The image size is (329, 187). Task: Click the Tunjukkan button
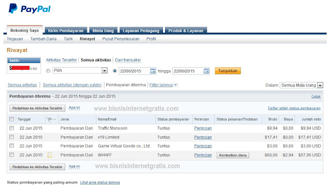(228, 71)
